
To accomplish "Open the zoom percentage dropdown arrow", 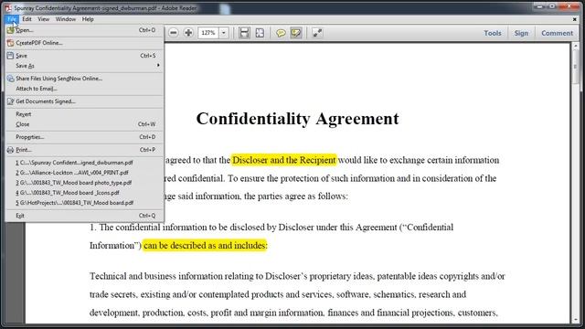I will tap(223, 33).
